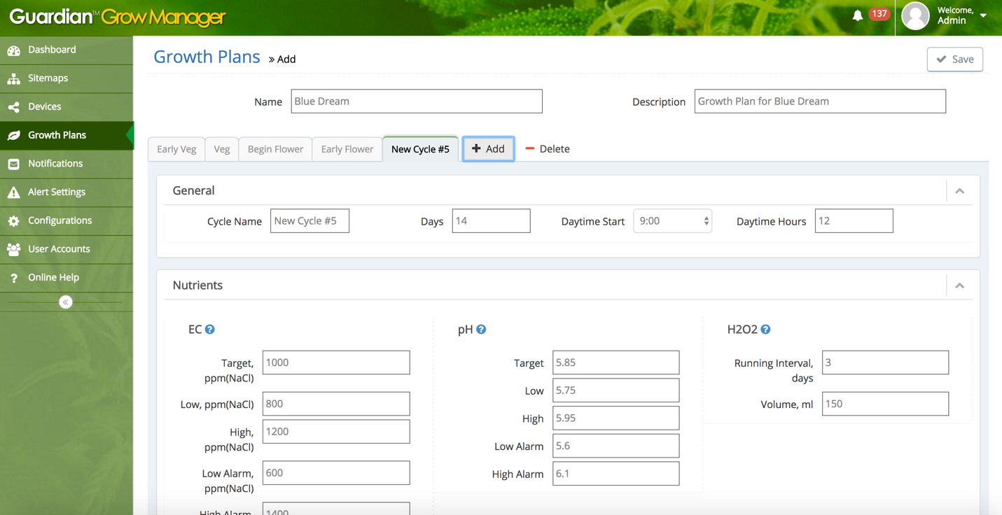
Task: Open the Dashboard sidebar icon
Action: [15, 50]
